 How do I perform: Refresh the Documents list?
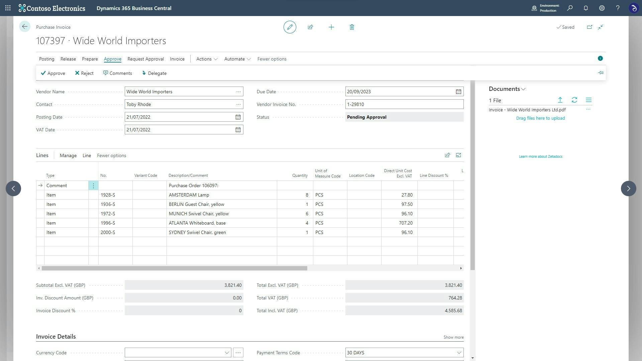click(x=574, y=100)
